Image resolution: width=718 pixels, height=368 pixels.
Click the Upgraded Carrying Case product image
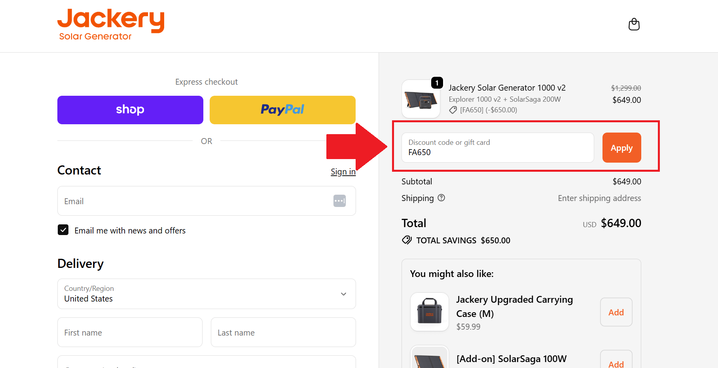point(430,312)
